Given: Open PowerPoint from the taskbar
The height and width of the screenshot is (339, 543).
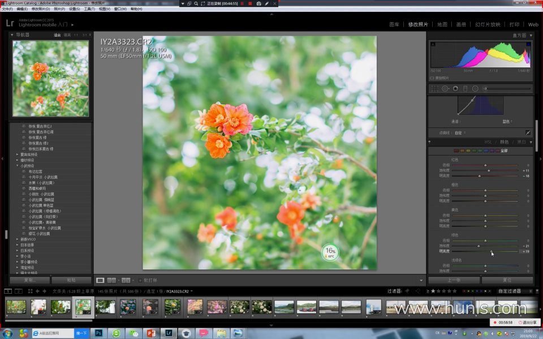Looking at the screenshot, I should click(x=152, y=333).
